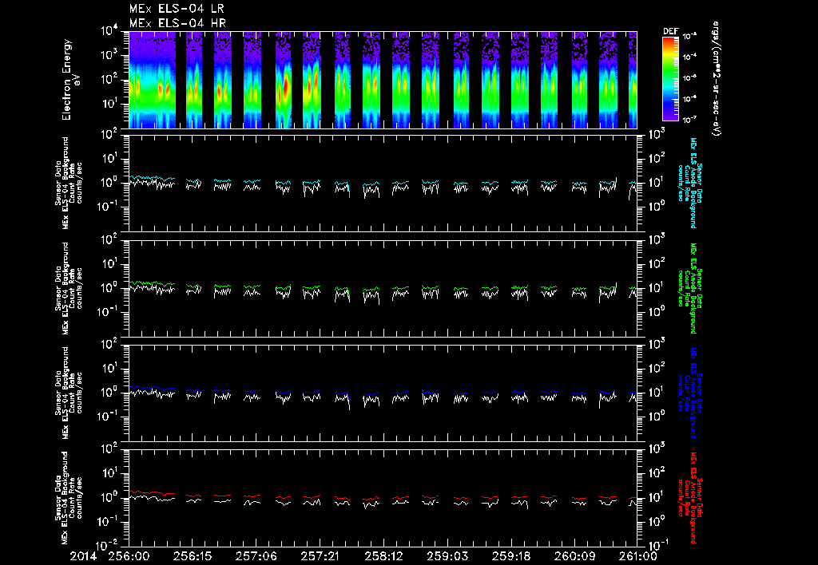
Task: Click the electron energy spectrogram panel
Action: (x=383, y=80)
